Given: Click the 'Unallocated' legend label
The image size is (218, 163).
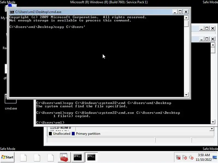Looking at the screenshot, I should (62, 134).
